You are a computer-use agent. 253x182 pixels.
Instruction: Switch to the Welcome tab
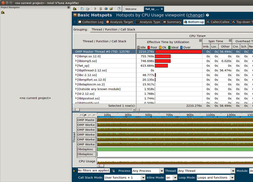[133, 9]
